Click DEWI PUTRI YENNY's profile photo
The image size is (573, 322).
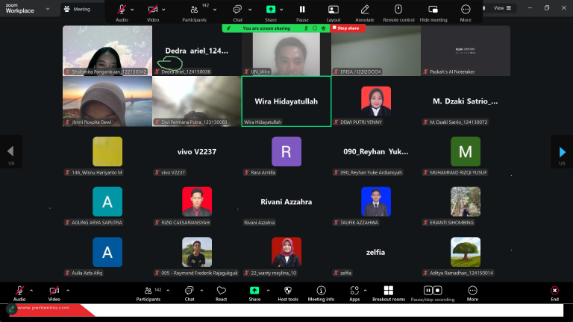tap(376, 101)
